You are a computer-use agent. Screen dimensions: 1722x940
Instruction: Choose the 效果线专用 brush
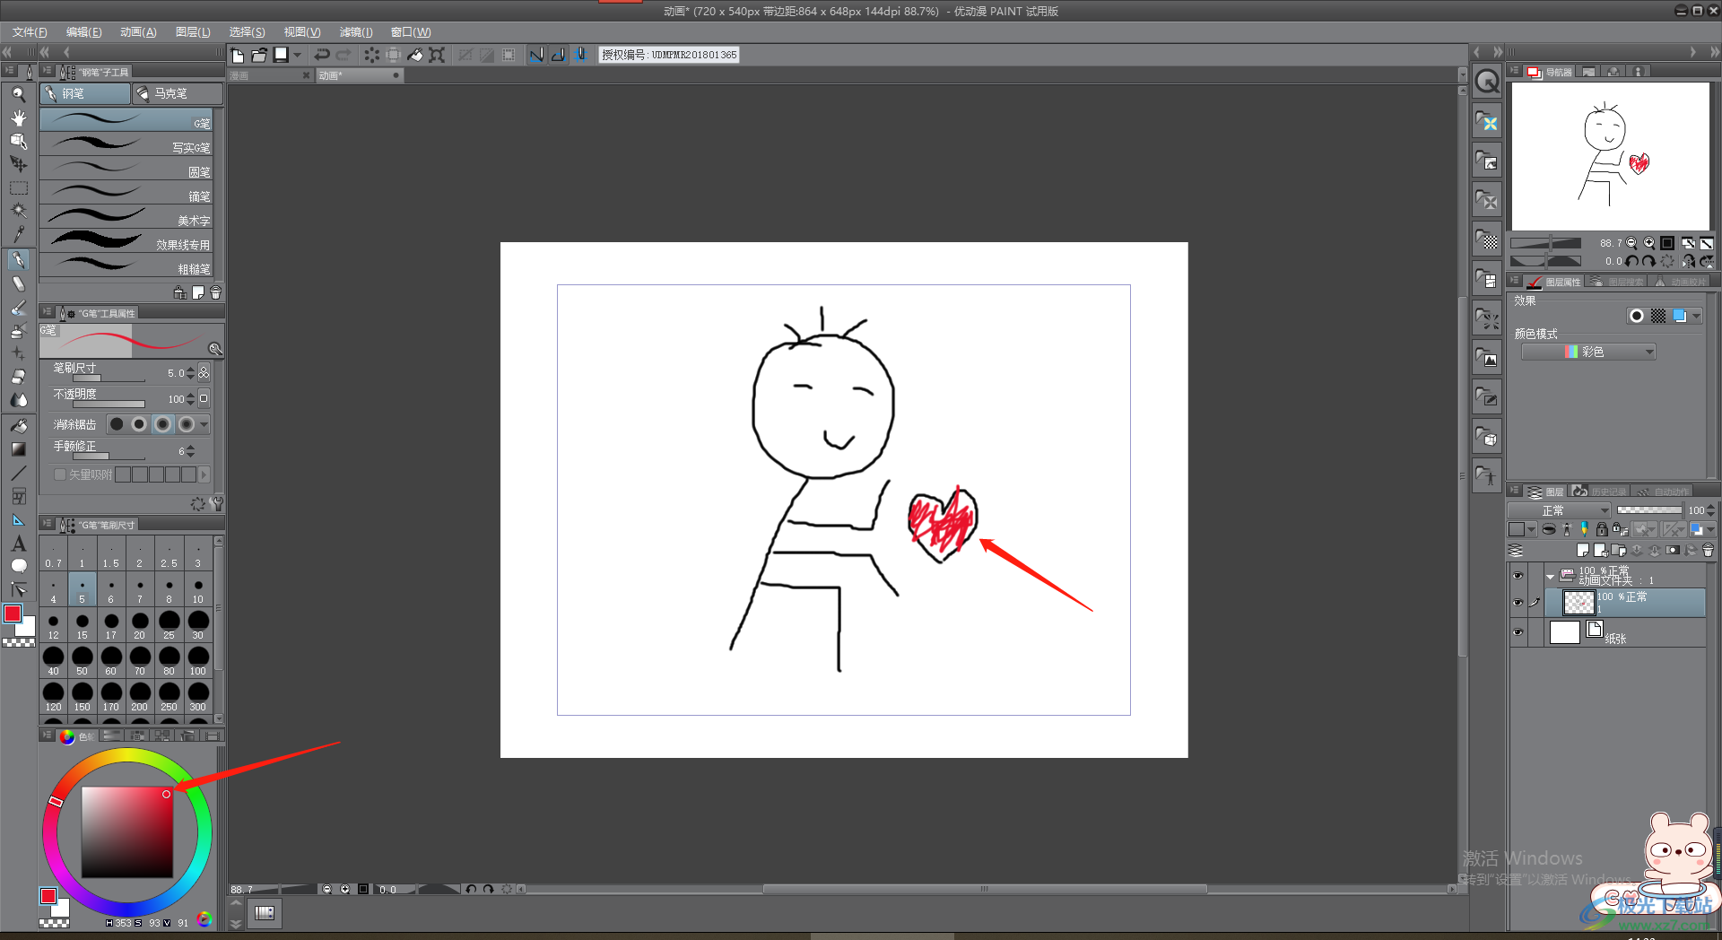126,240
